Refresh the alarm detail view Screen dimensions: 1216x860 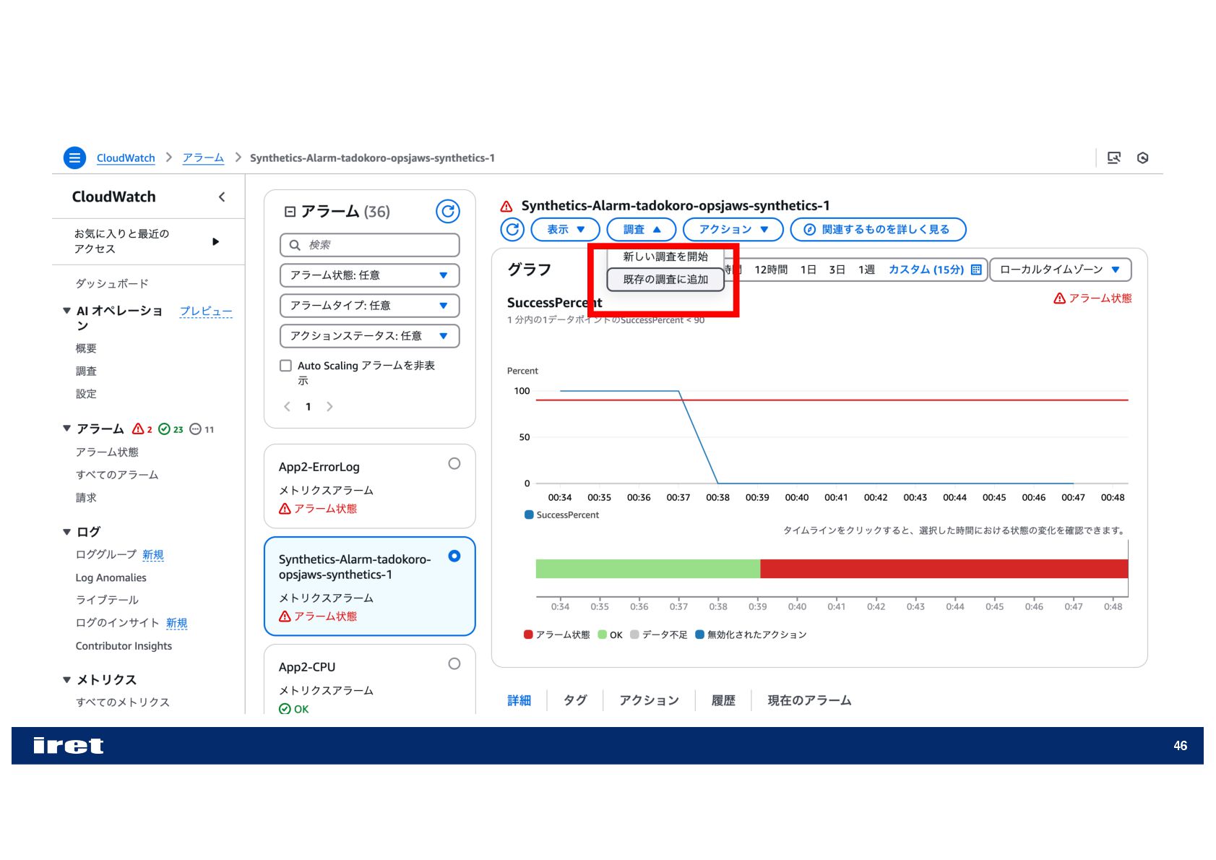coord(512,229)
